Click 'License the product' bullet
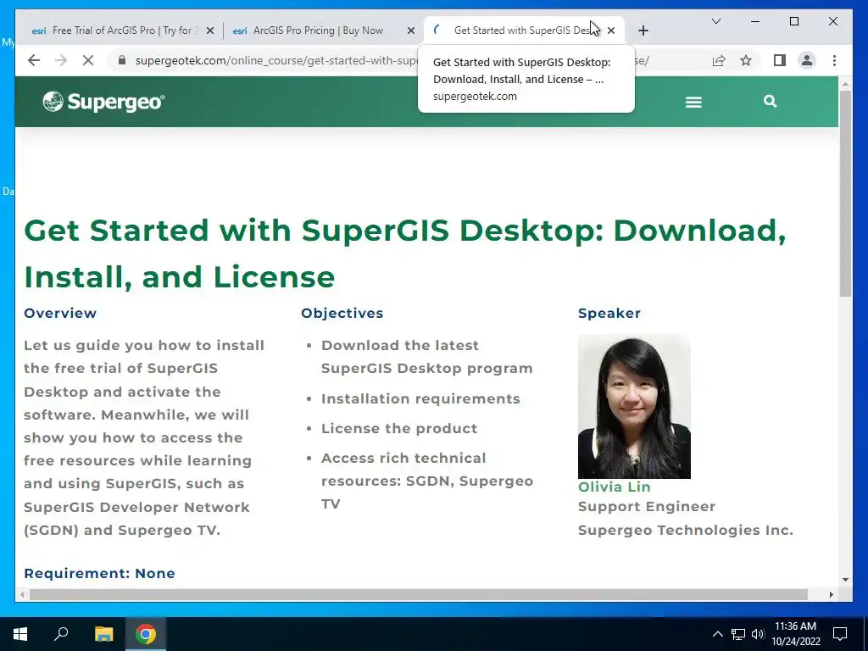Screen dimensions: 868x651 (x=398, y=428)
